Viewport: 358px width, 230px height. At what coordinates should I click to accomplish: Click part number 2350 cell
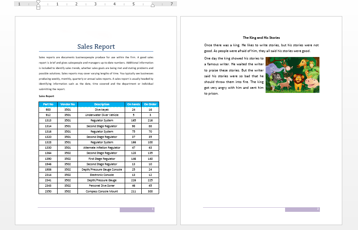click(x=48, y=191)
